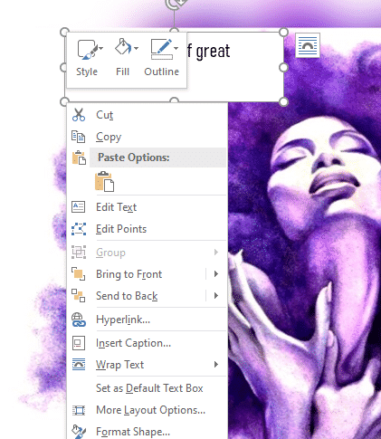This screenshot has width=381, height=439.
Task: Click the Bring to Front icon
Action: (x=79, y=274)
